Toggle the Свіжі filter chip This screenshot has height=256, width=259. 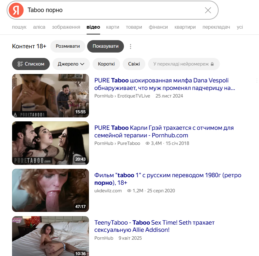coord(134,64)
